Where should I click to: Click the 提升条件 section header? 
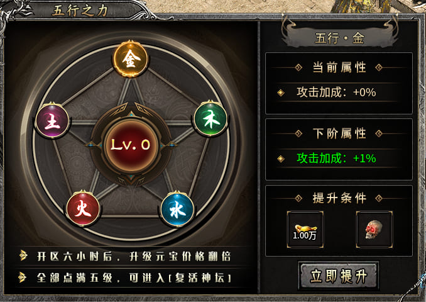pos(339,198)
